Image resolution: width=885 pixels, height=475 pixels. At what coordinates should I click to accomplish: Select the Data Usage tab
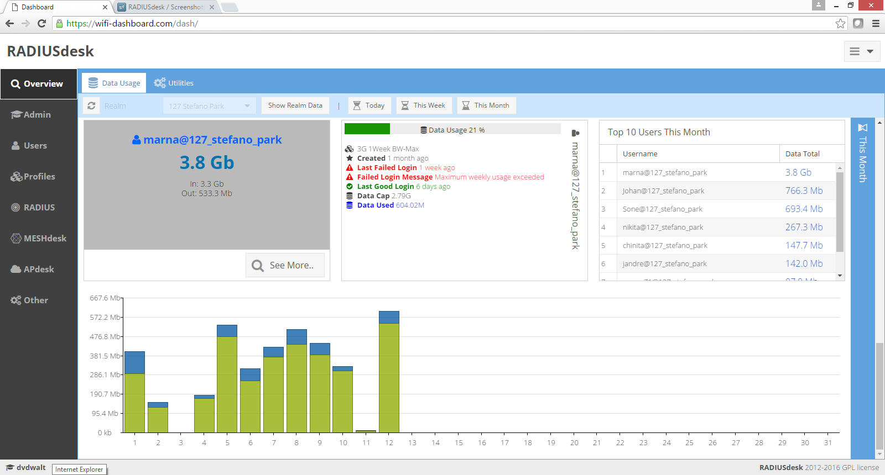pyautogui.click(x=114, y=83)
